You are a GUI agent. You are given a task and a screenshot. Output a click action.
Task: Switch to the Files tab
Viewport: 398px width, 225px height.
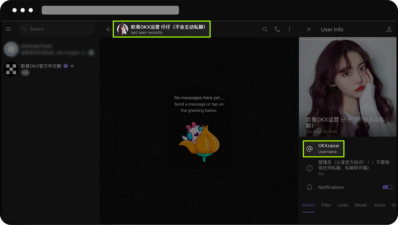pyautogui.click(x=326, y=205)
